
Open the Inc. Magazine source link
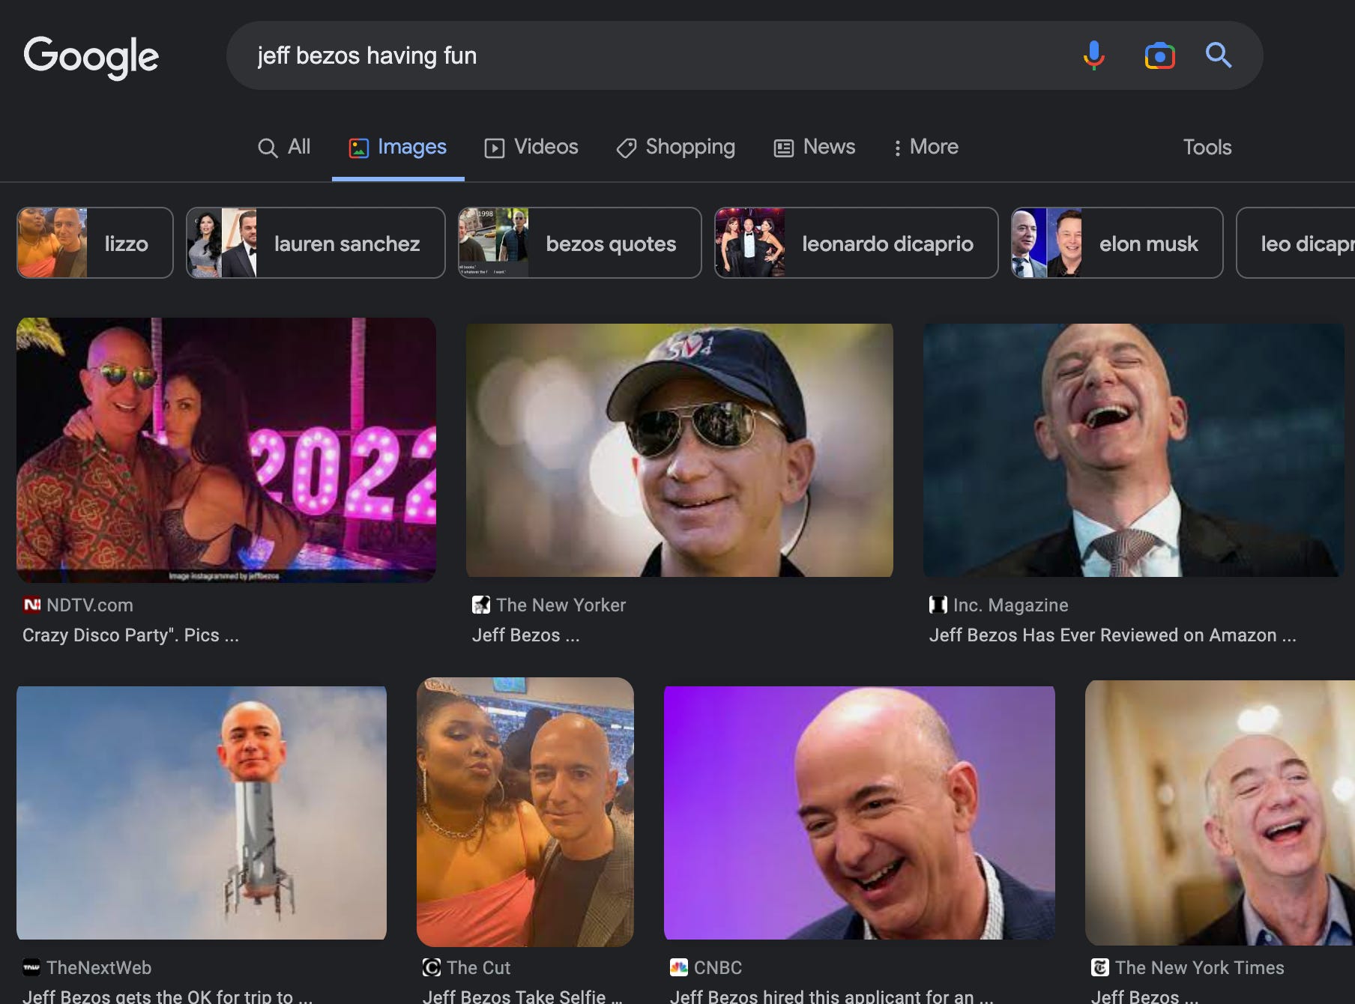pyautogui.click(x=1010, y=605)
